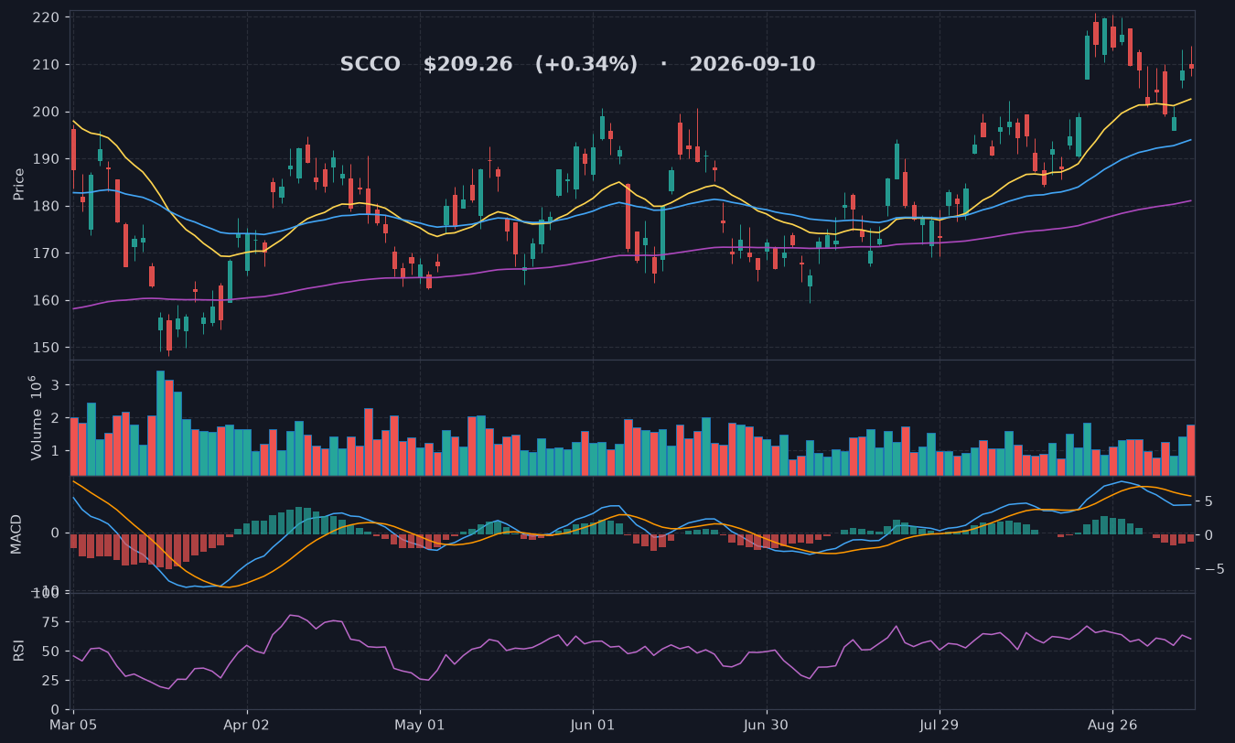Click the Apr 02 date label
The width and height of the screenshot is (1235, 743).
pos(247,725)
